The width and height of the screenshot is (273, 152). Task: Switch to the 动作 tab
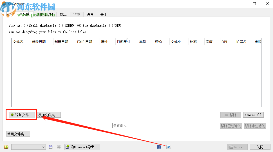[44, 14]
